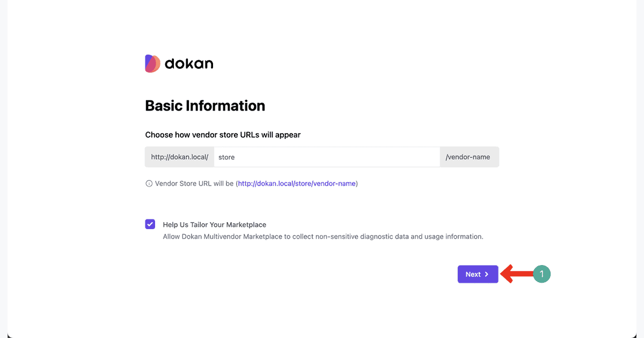Click the http://dokan.local/ prefix segment
This screenshot has width=644, height=338.
click(179, 157)
